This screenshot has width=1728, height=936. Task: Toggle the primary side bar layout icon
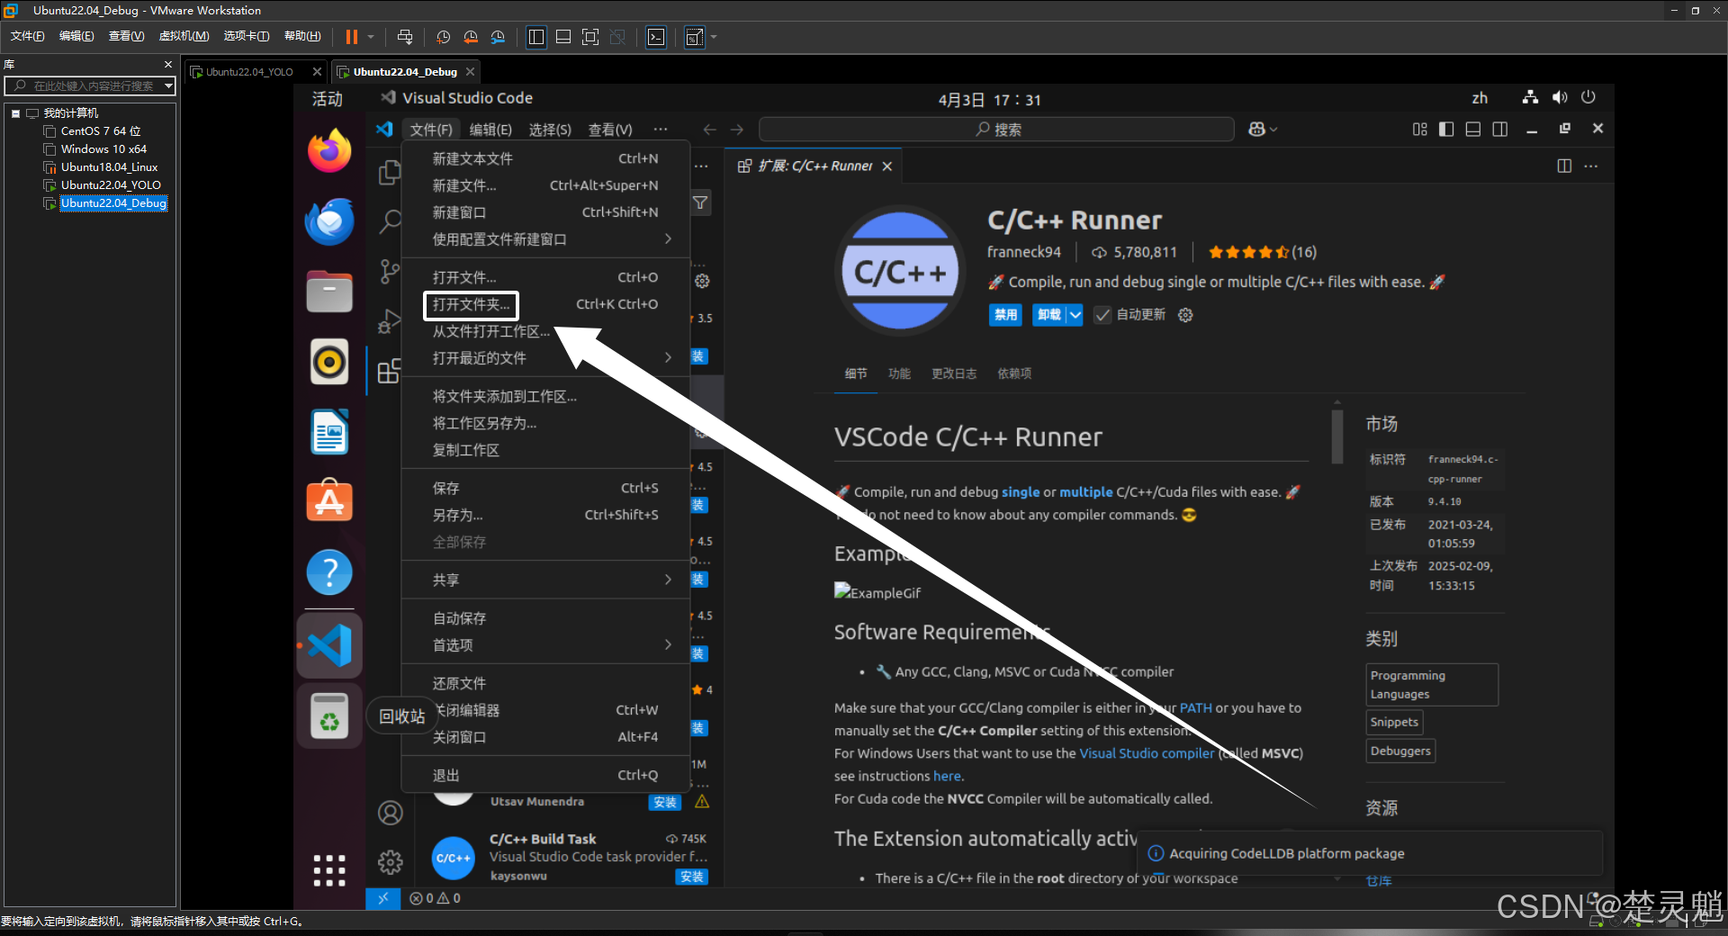tap(1446, 130)
